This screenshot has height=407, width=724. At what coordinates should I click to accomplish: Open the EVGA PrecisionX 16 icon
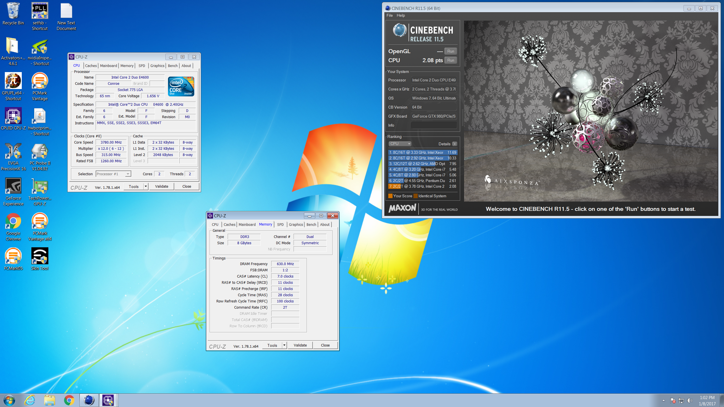click(x=13, y=157)
